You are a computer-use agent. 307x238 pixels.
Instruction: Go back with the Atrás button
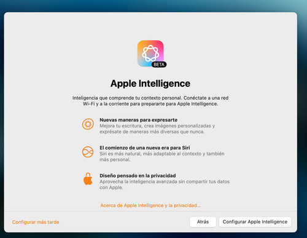[x=203, y=222]
